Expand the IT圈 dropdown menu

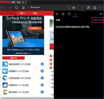[x=22, y=13]
